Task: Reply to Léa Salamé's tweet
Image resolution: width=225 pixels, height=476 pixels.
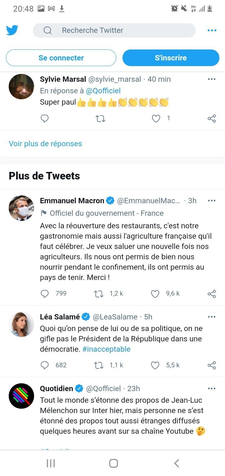Action: 45,365
